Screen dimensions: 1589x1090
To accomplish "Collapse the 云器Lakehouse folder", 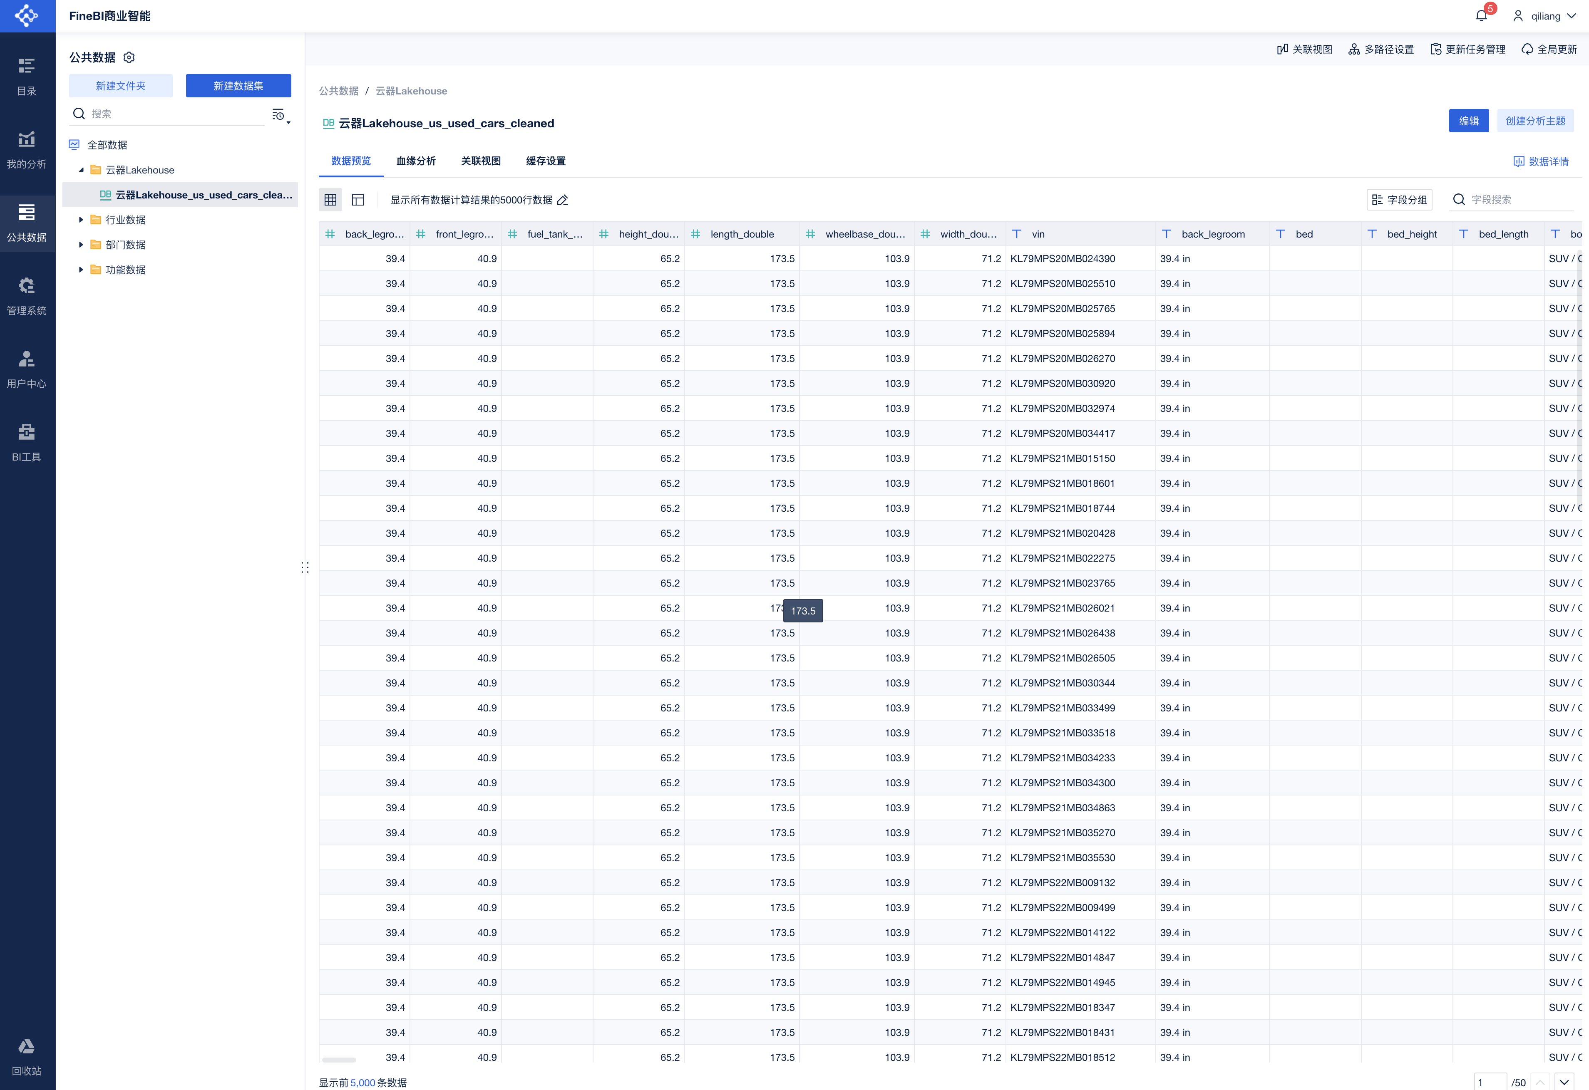I will [81, 170].
